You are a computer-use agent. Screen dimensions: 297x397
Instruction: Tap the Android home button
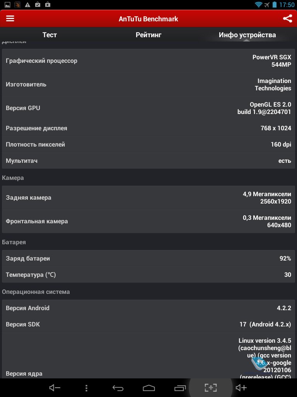(x=149, y=388)
